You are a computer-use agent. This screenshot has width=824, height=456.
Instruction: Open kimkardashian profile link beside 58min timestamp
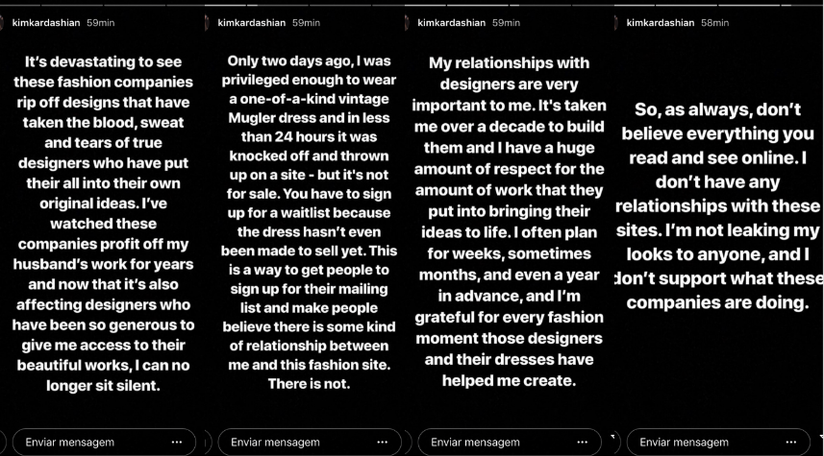(661, 23)
